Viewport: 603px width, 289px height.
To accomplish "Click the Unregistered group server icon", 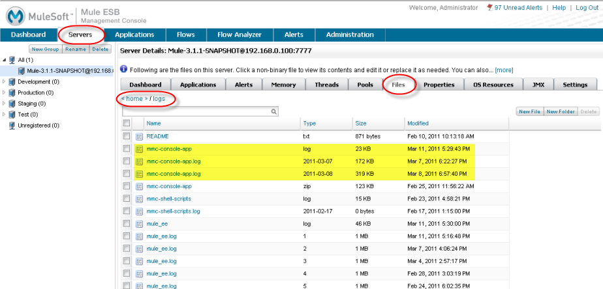I will [12, 126].
